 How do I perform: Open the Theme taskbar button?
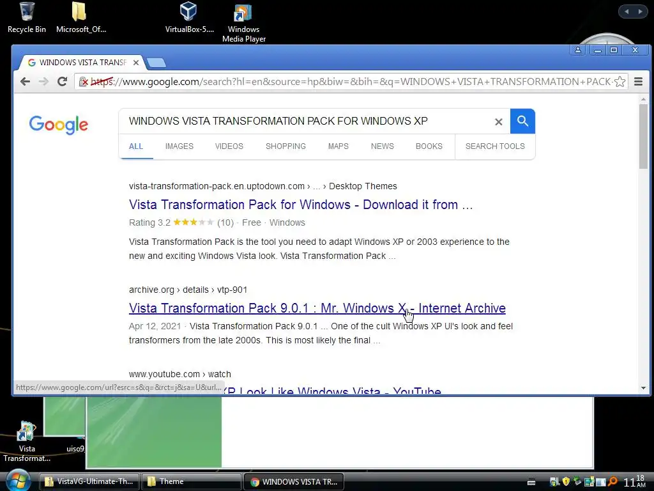(x=192, y=481)
